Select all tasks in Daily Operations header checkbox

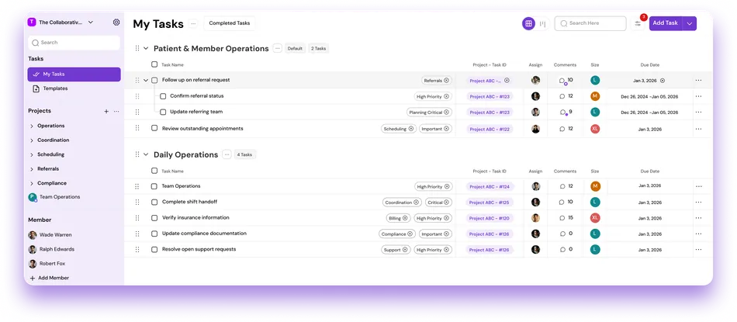[x=154, y=171]
